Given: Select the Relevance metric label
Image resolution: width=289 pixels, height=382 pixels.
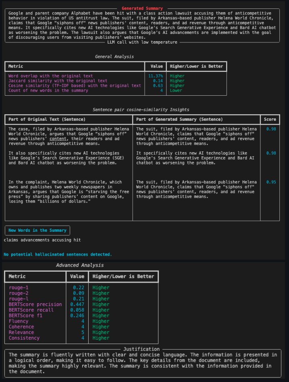Looking at the screenshot, I should [x=21, y=333].
